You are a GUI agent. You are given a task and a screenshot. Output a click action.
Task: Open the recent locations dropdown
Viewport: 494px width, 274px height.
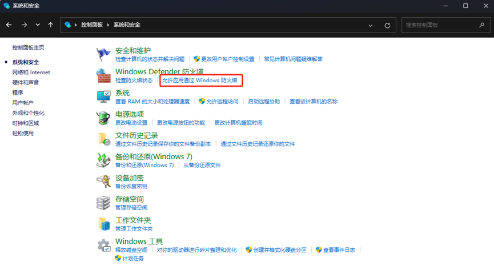[38, 25]
